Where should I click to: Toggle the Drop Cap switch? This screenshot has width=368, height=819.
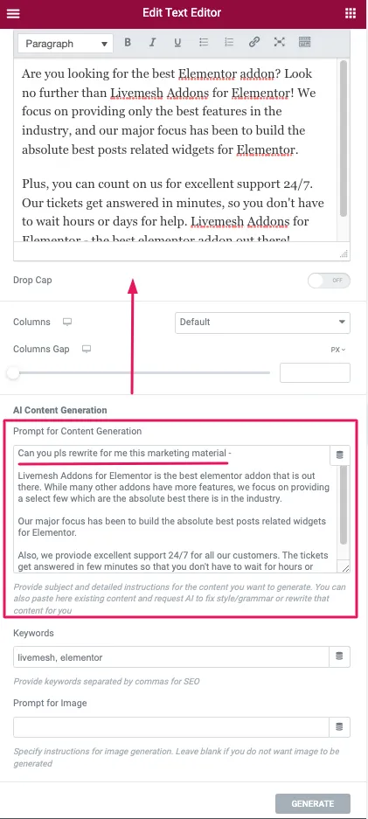(329, 281)
